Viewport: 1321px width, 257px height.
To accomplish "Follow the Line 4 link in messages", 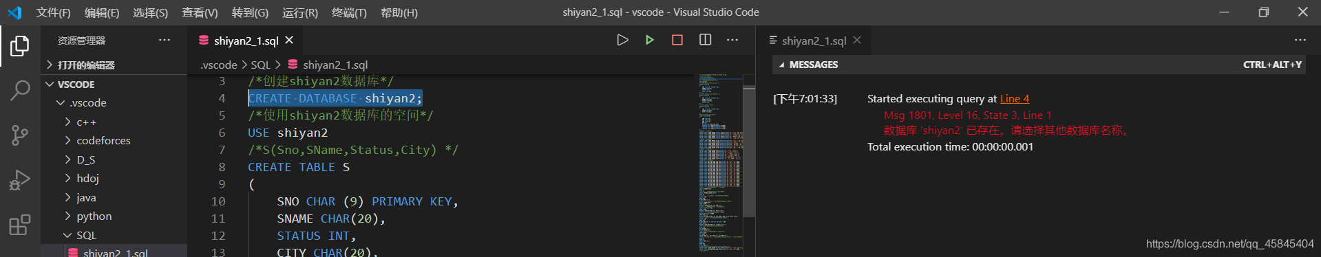I will click(x=1015, y=99).
